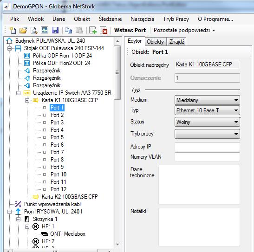The image size is (254, 252).
Task: Click the Paste toolbar icon
Action: tap(79, 30)
